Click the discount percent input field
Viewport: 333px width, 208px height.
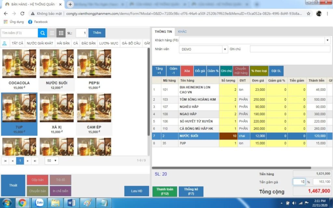pos(299,182)
